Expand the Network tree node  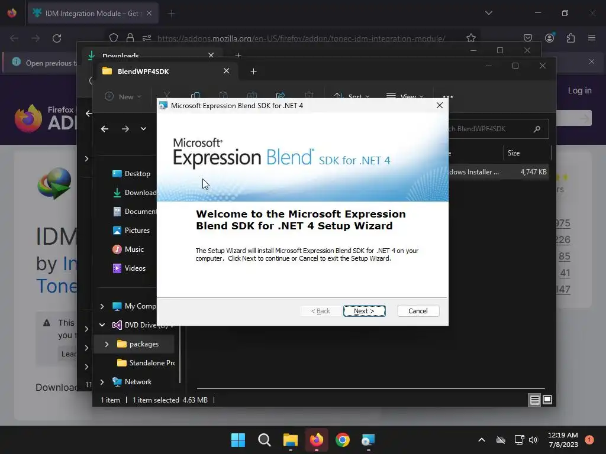point(102,382)
